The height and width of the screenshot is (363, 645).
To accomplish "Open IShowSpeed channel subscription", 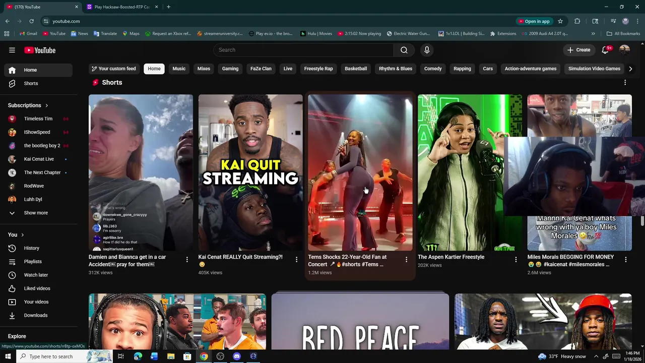I will click(38, 132).
